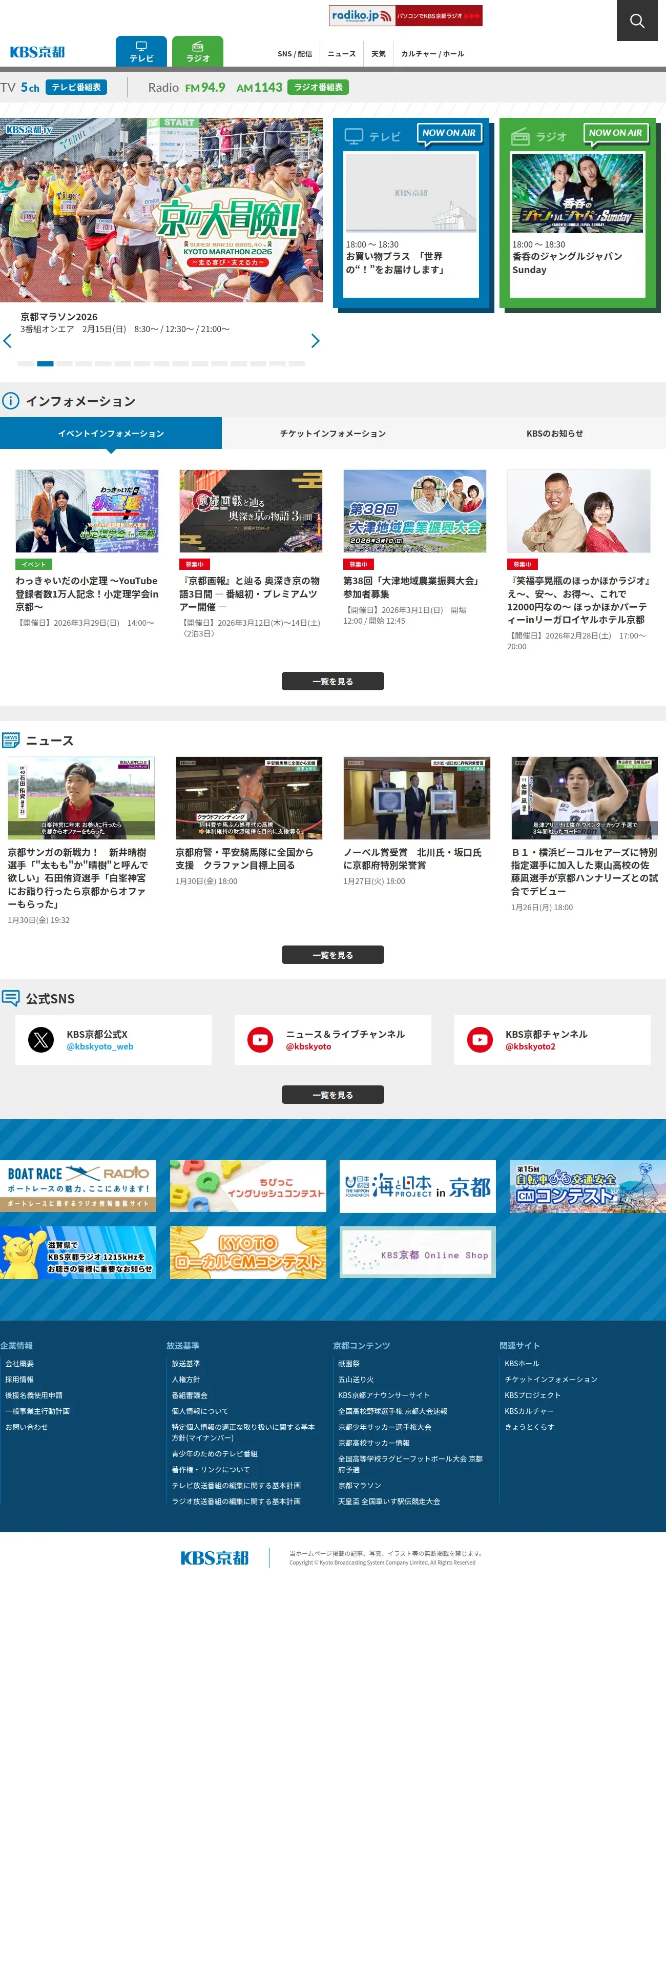Open 自転車交通安全CMコンテスト banner
Image resolution: width=666 pixels, height=1974 pixels.
(x=588, y=1186)
